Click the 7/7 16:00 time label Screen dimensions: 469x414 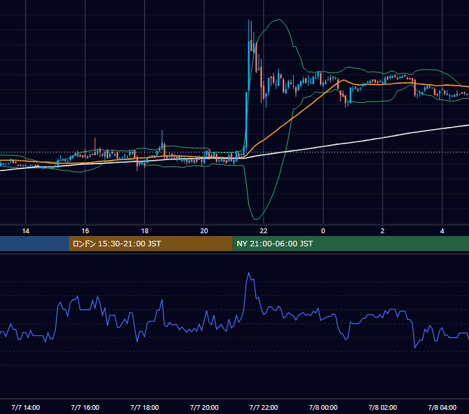pyautogui.click(x=86, y=407)
